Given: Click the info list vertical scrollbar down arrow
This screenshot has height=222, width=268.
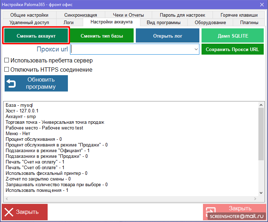Looking at the screenshot, I should pyautogui.click(x=261, y=193).
